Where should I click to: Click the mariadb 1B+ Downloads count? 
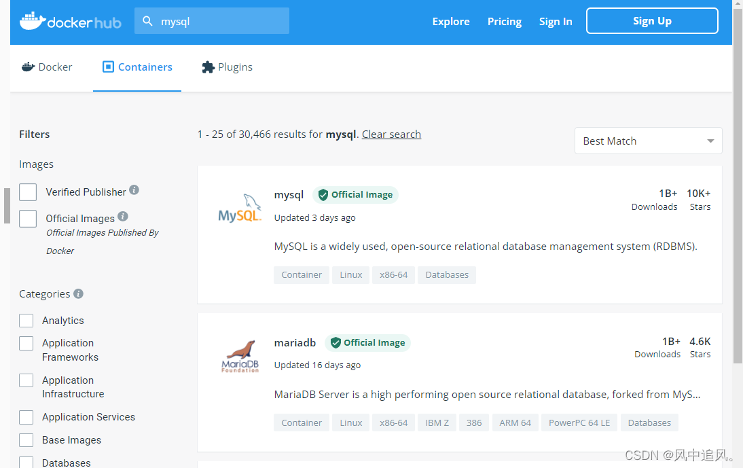tap(671, 341)
